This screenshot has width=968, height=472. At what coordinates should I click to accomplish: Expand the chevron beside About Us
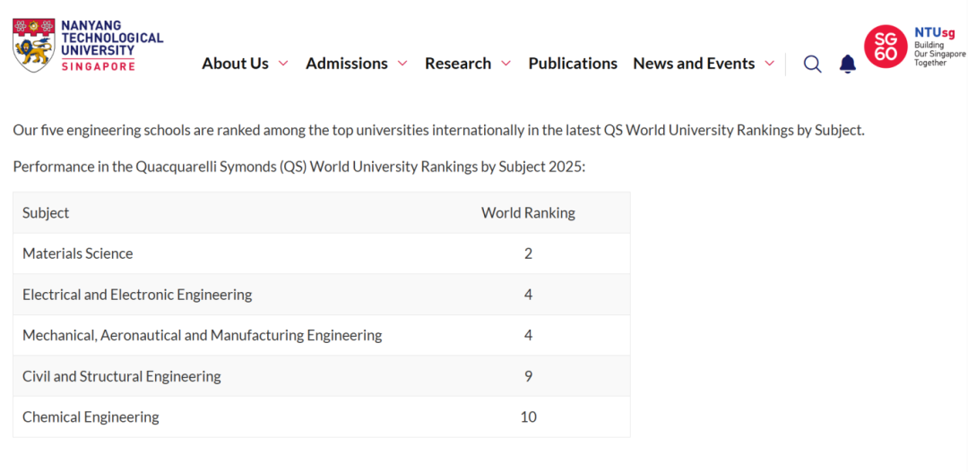tap(283, 64)
